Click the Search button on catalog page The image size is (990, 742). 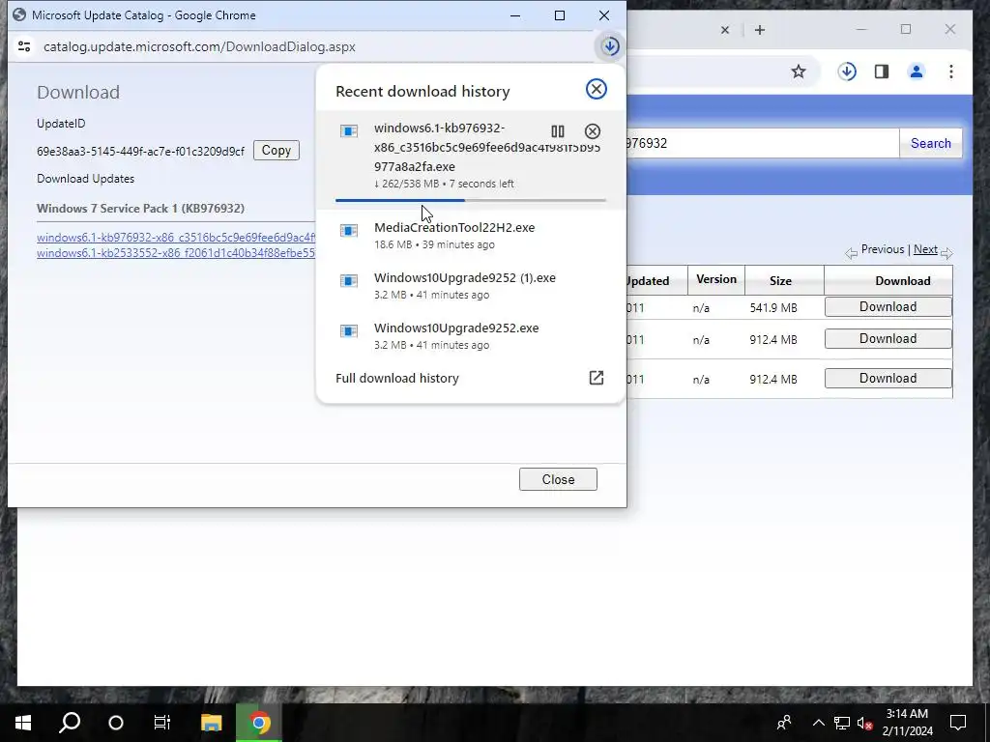point(931,143)
